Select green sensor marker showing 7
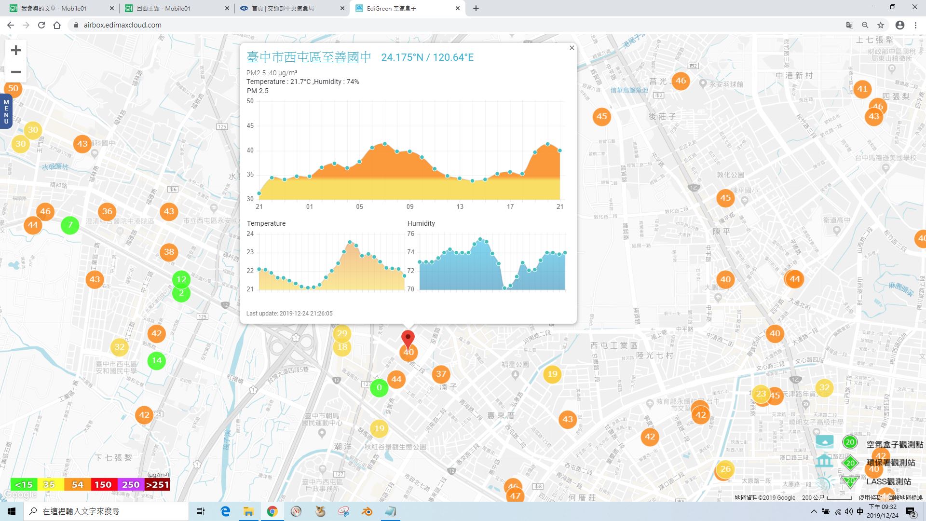Viewport: 926px width, 521px height. 70,225
